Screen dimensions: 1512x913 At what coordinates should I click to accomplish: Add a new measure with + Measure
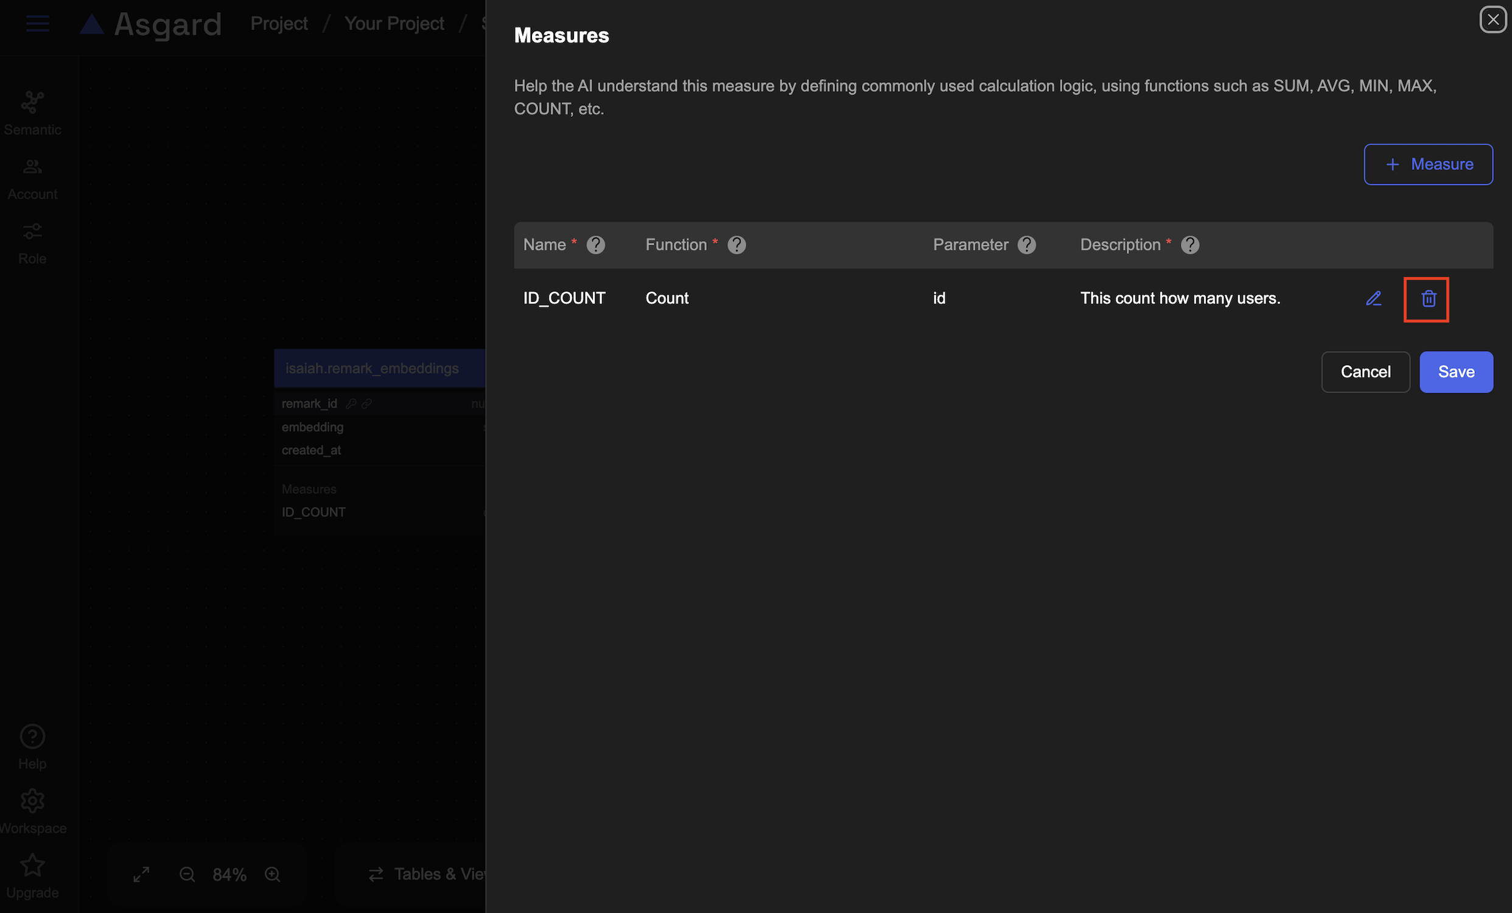pyautogui.click(x=1428, y=164)
